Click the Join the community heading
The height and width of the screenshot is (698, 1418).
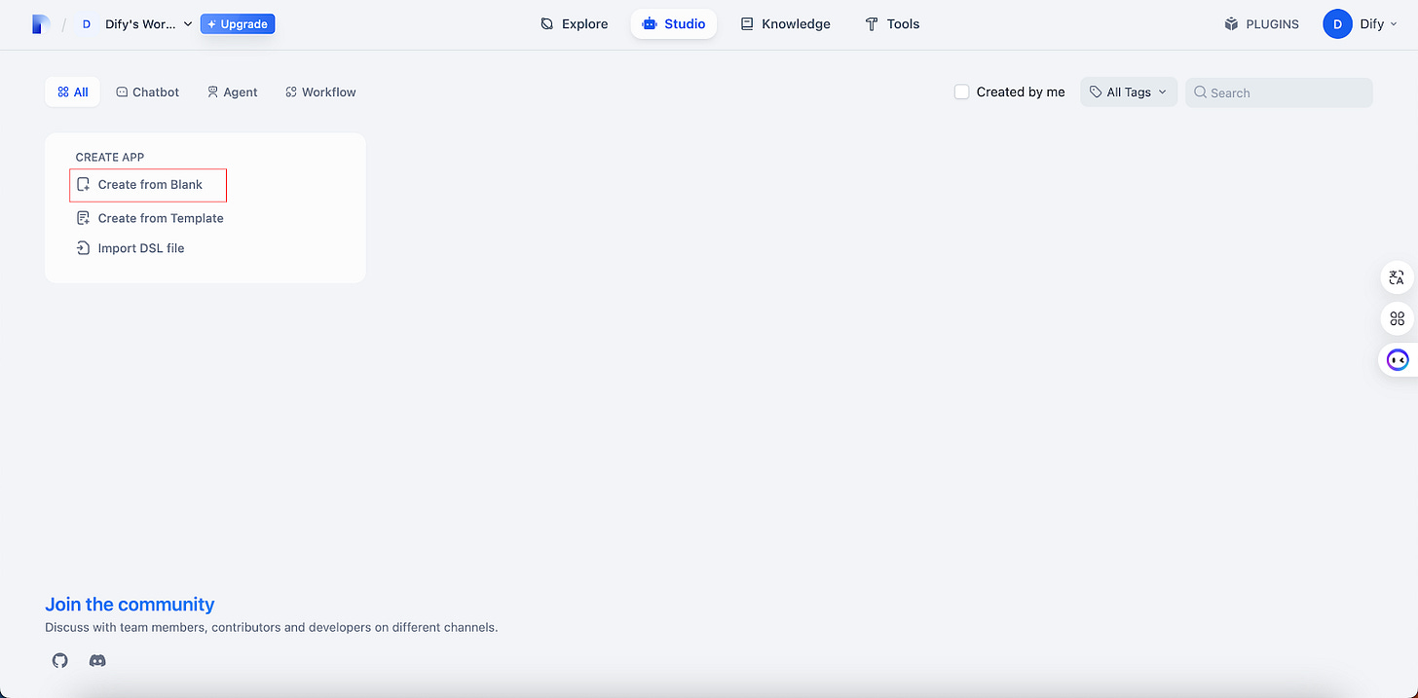coord(130,605)
